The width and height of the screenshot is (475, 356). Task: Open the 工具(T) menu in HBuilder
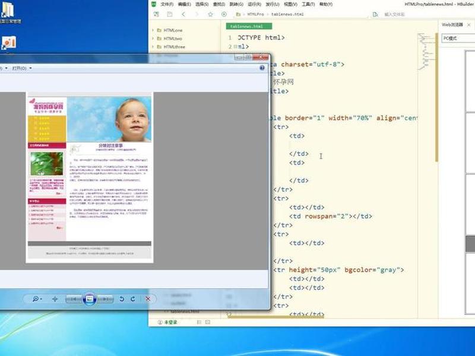[308, 4]
